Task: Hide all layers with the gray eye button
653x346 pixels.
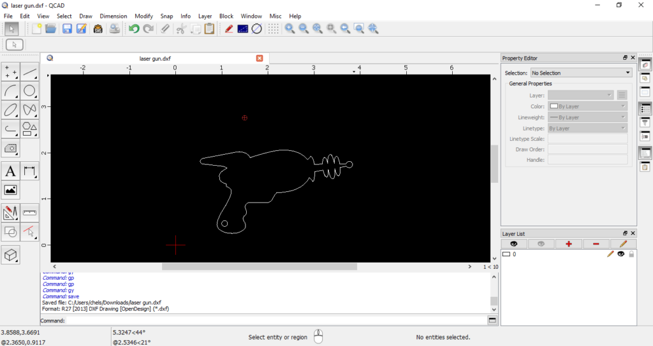Action: pos(541,244)
